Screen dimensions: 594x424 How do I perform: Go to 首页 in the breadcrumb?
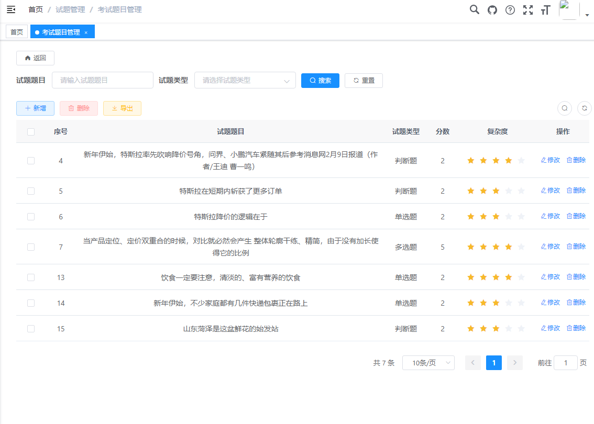pyautogui.click(x=36, y=9)
